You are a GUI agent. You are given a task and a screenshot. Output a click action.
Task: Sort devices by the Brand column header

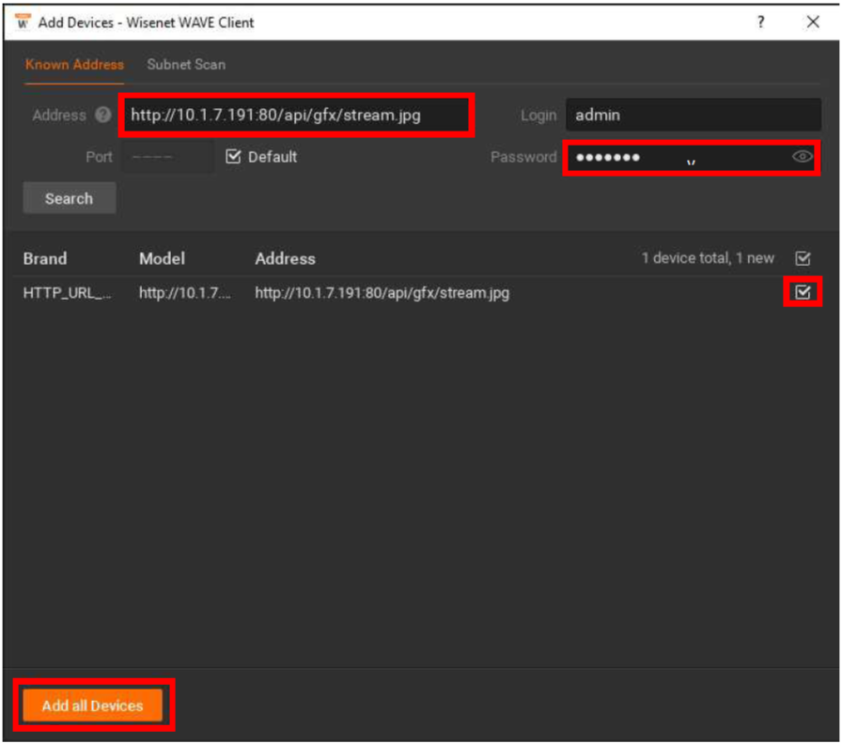click(x=45, y=258)
